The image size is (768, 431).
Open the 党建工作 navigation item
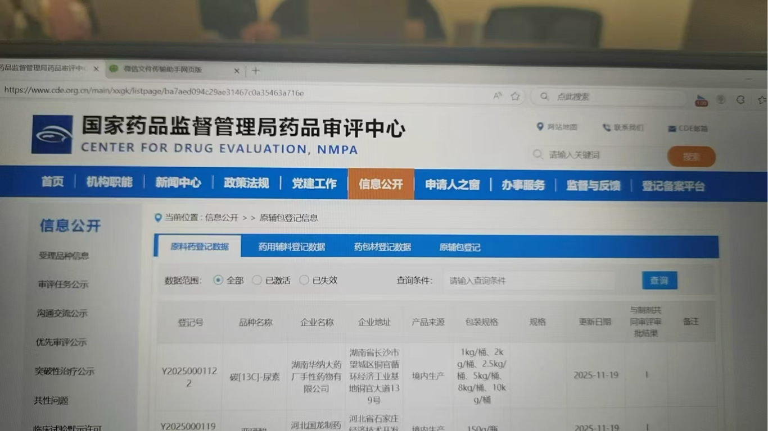click(x=314, y=184)
